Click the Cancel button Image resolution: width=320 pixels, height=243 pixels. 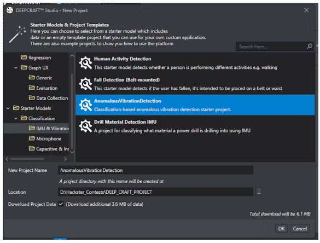coord(300,229)
